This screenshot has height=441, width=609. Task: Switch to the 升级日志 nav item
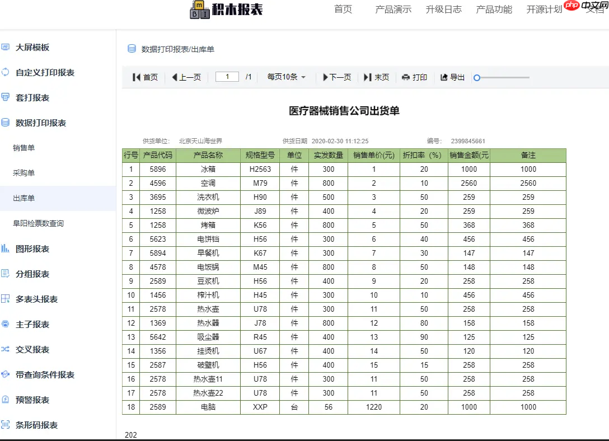coord(444,10)
